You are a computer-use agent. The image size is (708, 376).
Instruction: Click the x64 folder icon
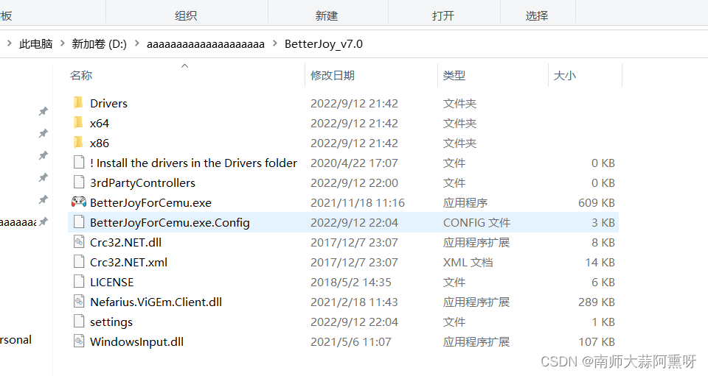[78, 123]
